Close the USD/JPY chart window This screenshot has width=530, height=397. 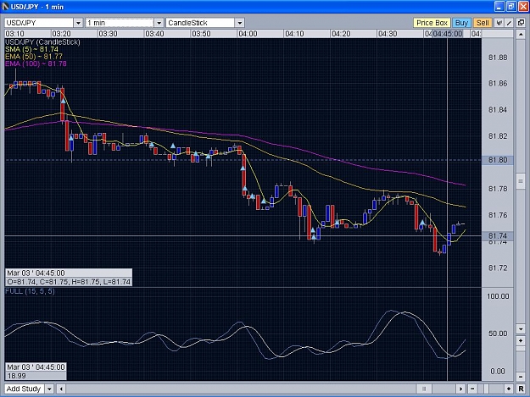pyautogui.click(x=522, y=7)
